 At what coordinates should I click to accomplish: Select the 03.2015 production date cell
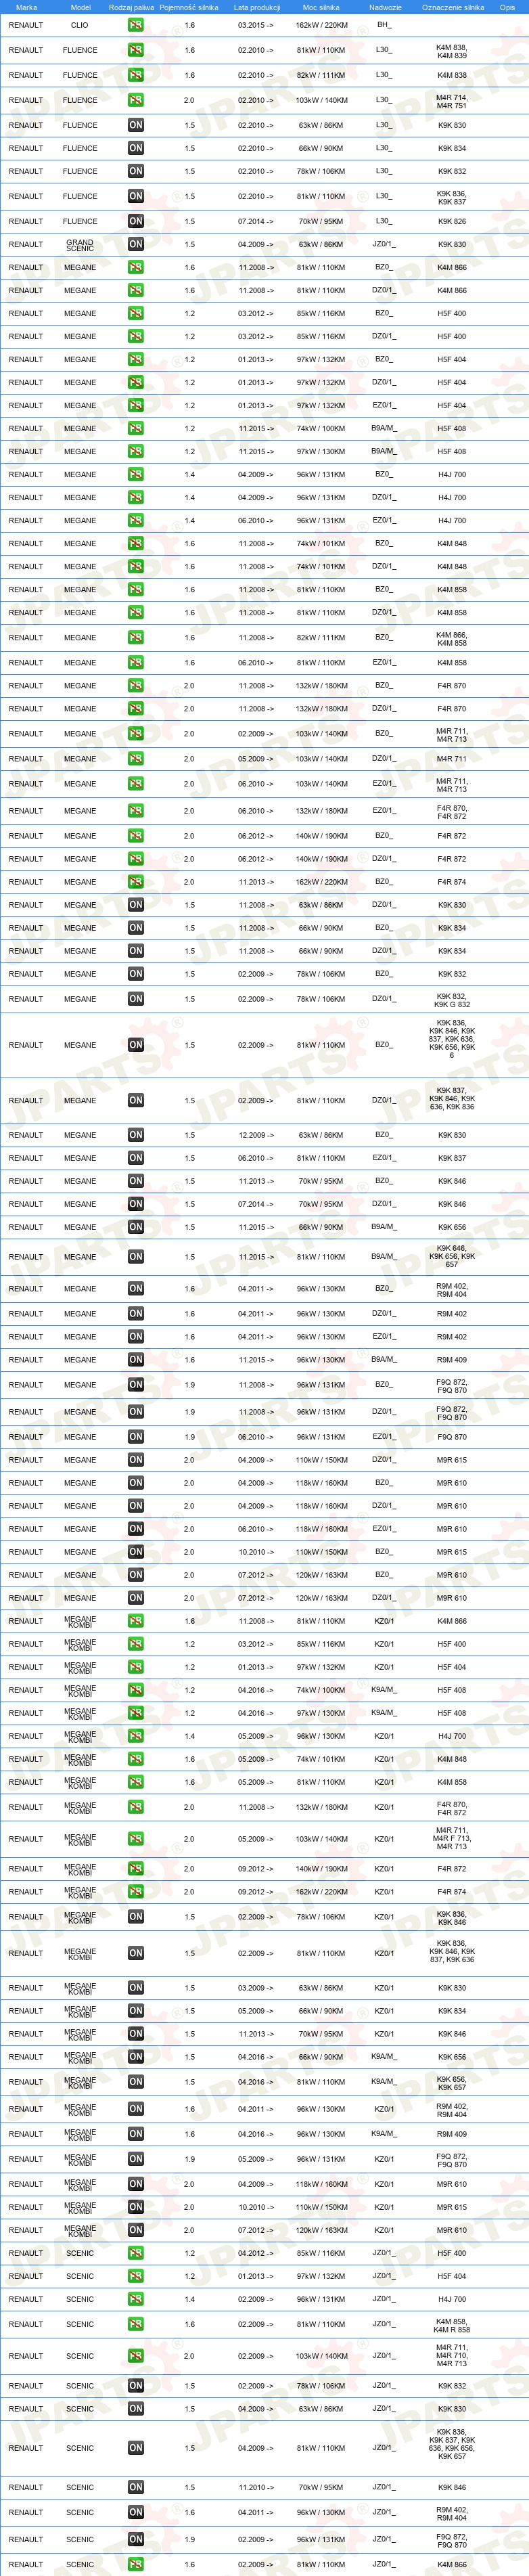pyautogui.click(x=255, y=25)
